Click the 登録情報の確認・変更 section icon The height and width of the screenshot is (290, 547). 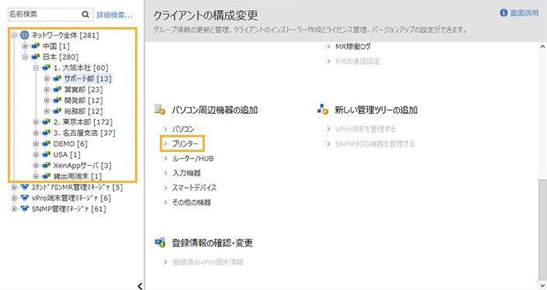[160, 242]
